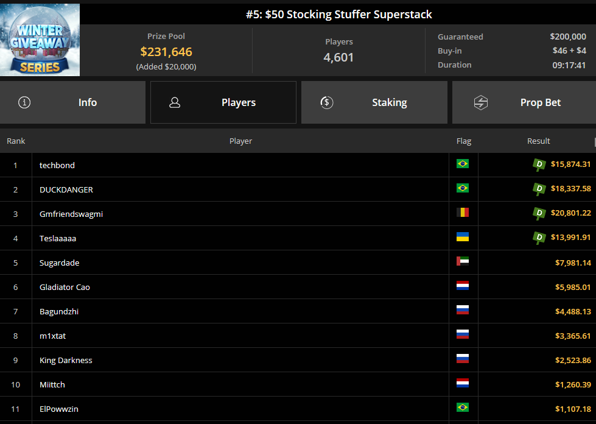The width and height of the screenshot is (596, 424).
Task: Select player King Darkness
Action: 66,360
